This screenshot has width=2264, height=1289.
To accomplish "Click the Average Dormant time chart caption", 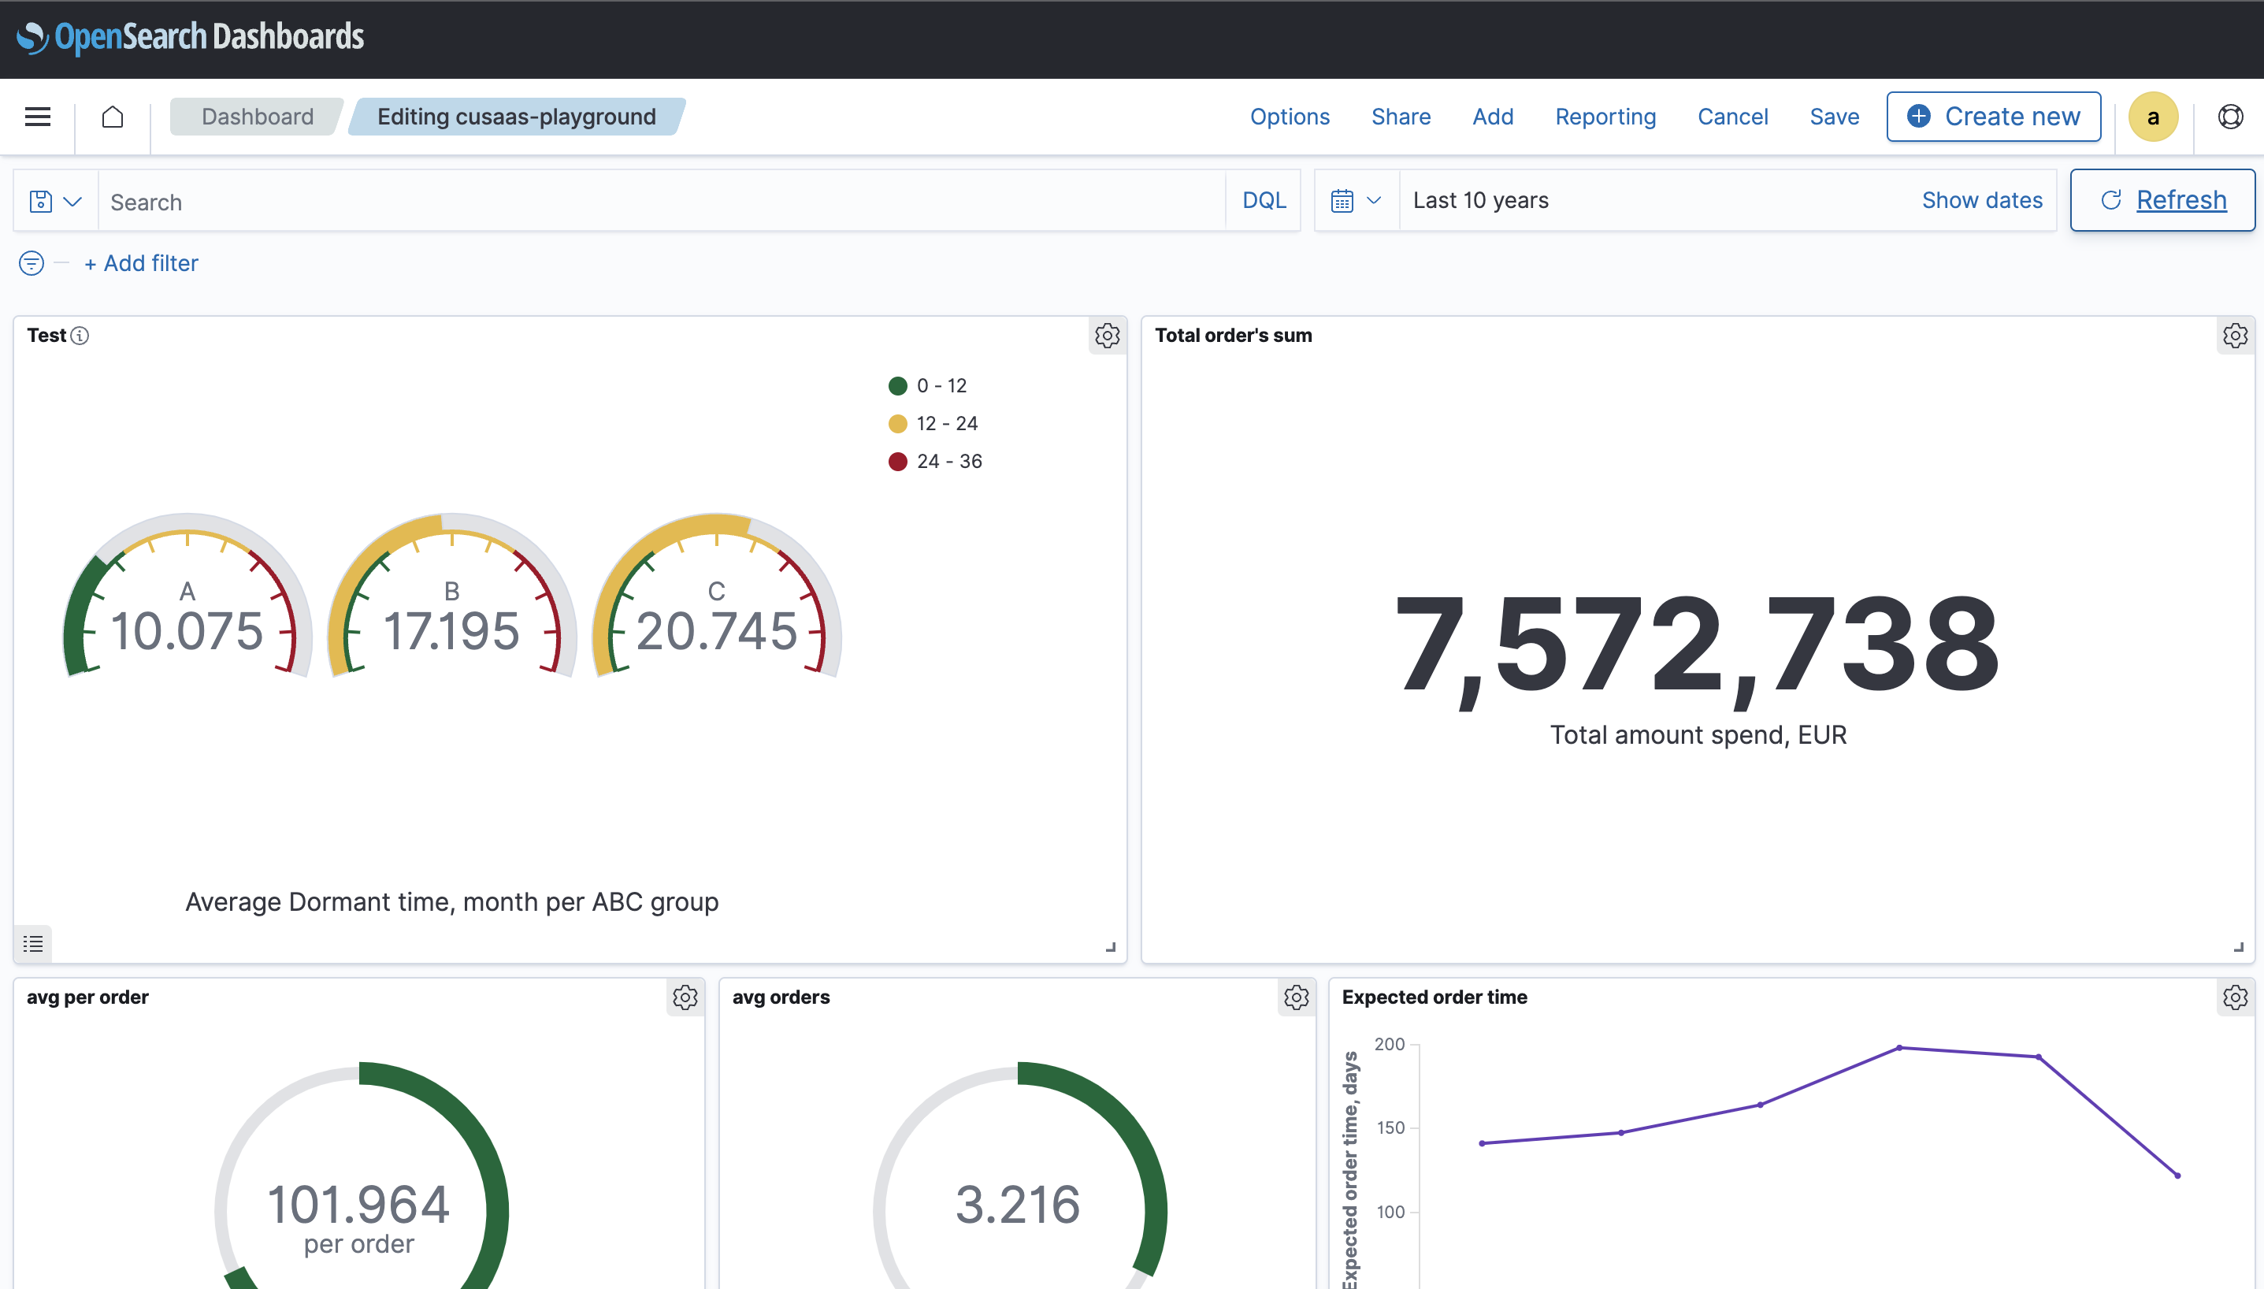I will pos(451,902).
